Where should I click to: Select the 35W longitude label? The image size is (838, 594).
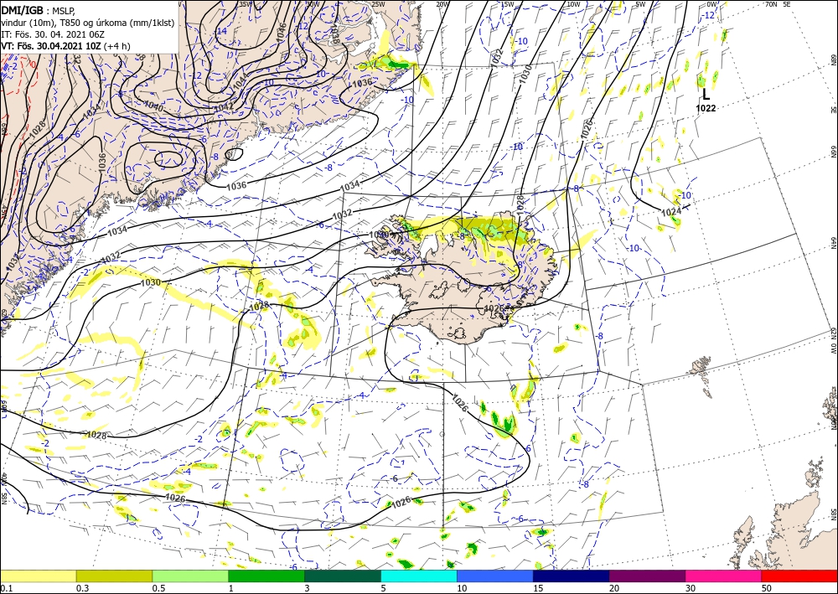pyautogui.click(x=246, y=4)
